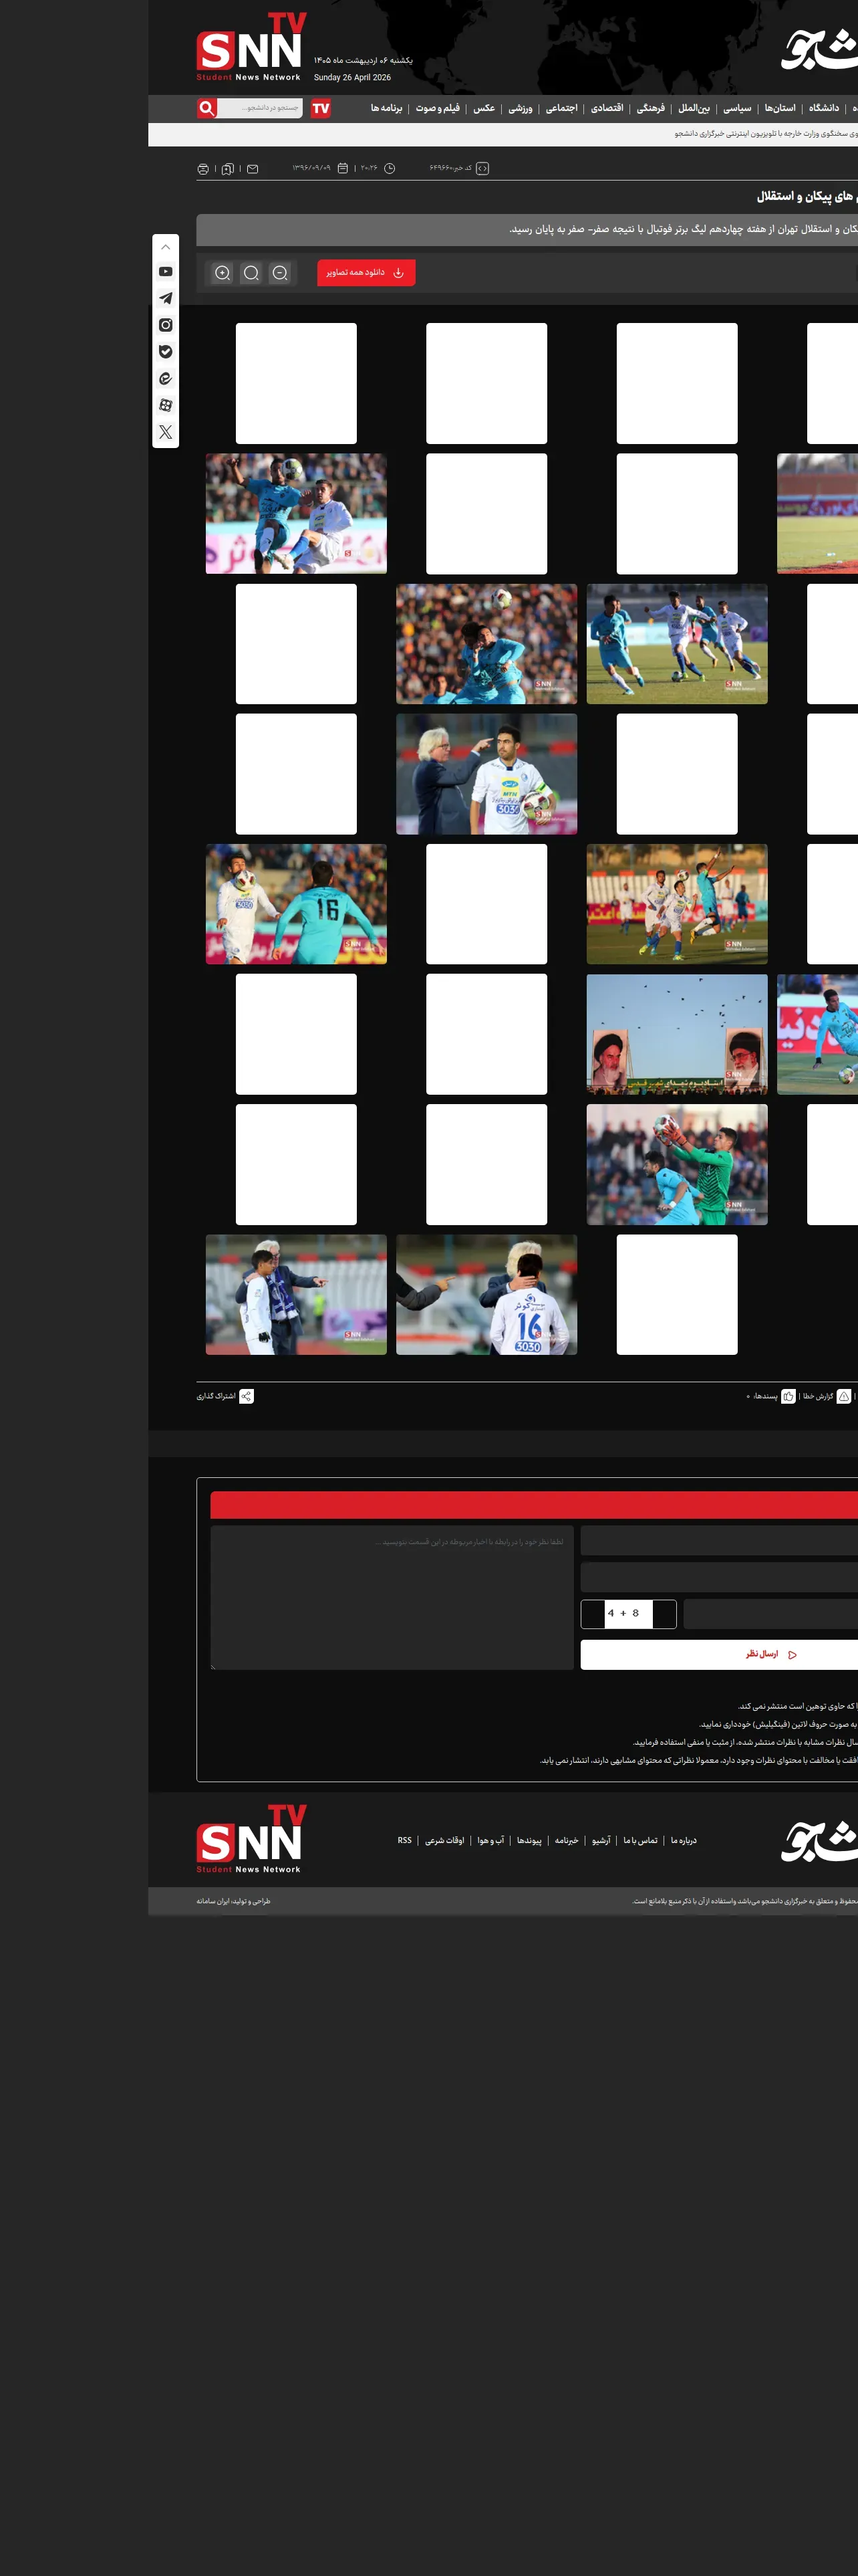This screenshot has width=858, height=2576.
Task: Click the print icon in article toolbar
Action: 202,169
